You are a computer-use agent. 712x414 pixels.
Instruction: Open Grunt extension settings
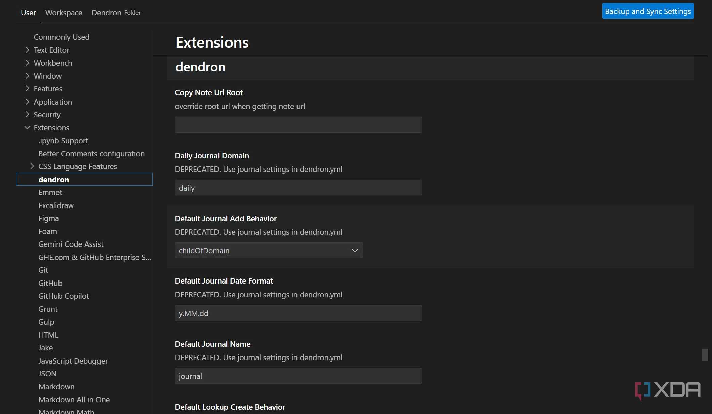point(48,309)
